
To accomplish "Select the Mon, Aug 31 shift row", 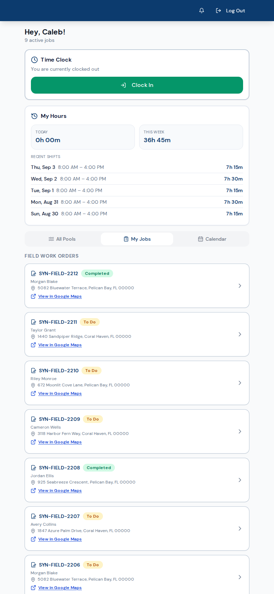I will 137,202.
